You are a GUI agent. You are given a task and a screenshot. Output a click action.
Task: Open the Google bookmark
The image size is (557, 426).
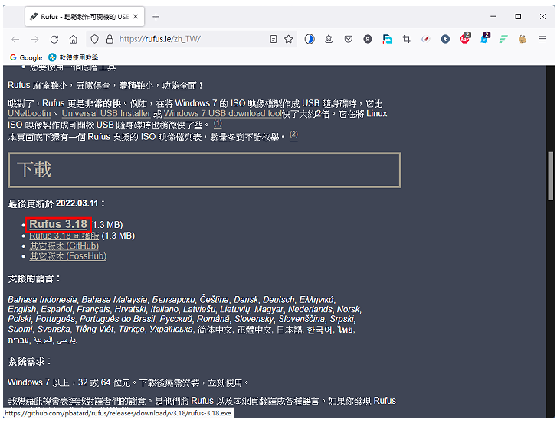[x=26, y=57]
